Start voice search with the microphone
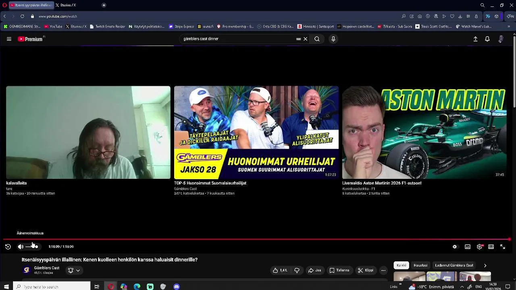Viewport: 516px width, 290px height. coord(333,39)
